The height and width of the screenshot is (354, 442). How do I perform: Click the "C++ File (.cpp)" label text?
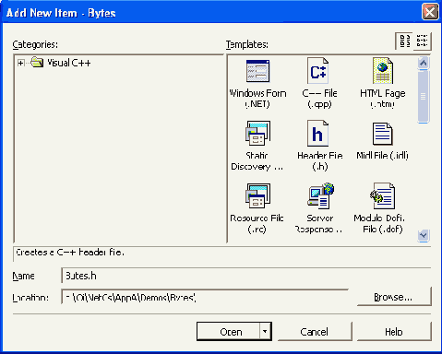319,99
